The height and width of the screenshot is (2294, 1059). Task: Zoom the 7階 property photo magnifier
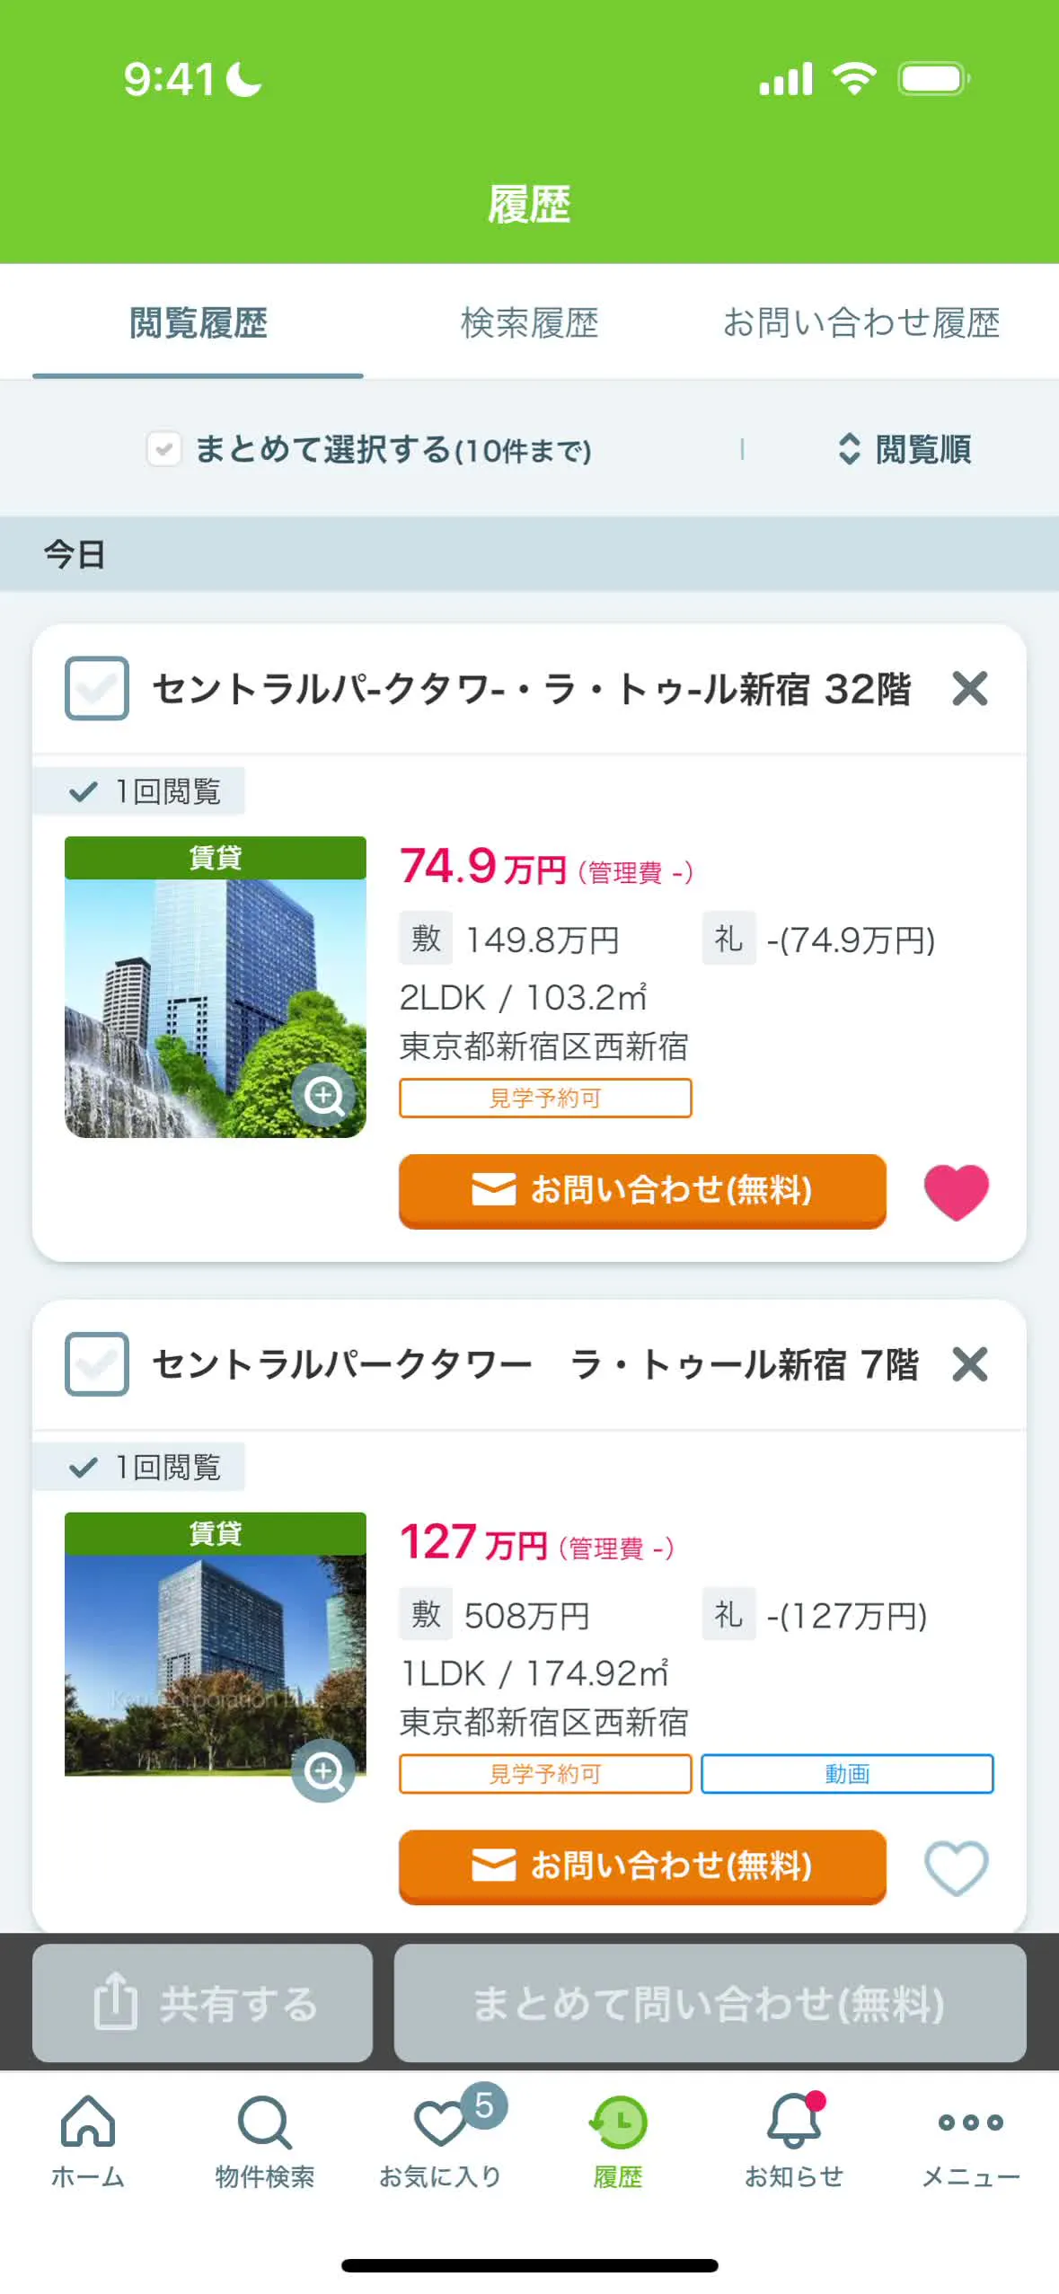[323, 1770]
